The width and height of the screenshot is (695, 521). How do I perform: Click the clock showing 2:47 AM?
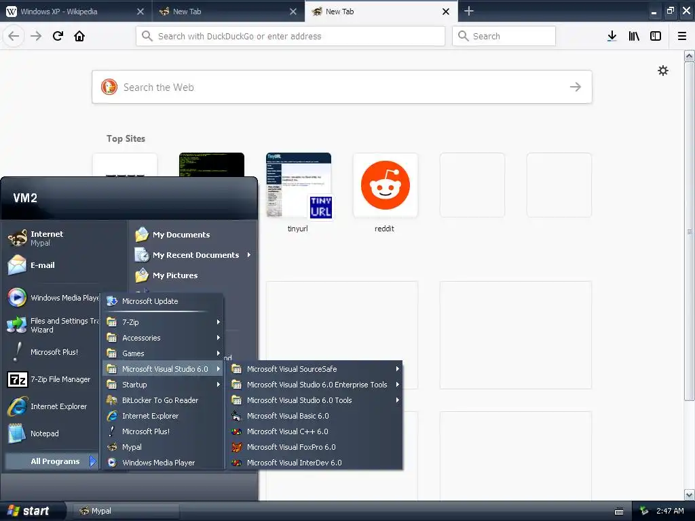click(x=670, y=511)
